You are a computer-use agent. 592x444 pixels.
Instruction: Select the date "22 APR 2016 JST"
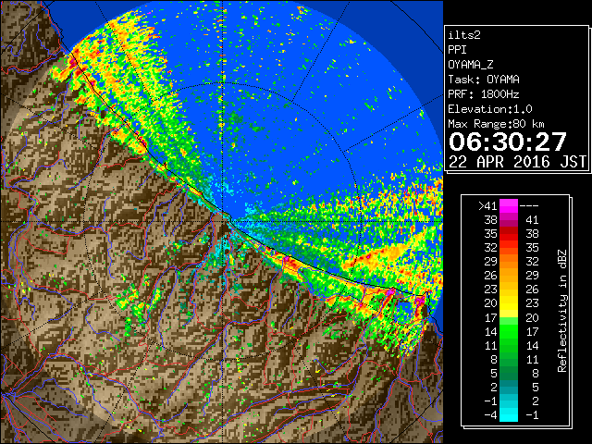tap(517, 162)
